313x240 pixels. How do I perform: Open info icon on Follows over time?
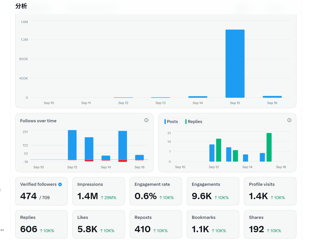(146, 120)
